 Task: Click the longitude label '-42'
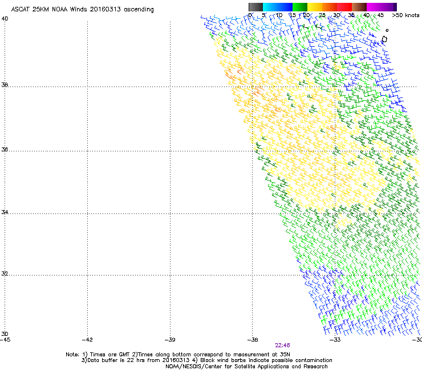pos(87,340)
